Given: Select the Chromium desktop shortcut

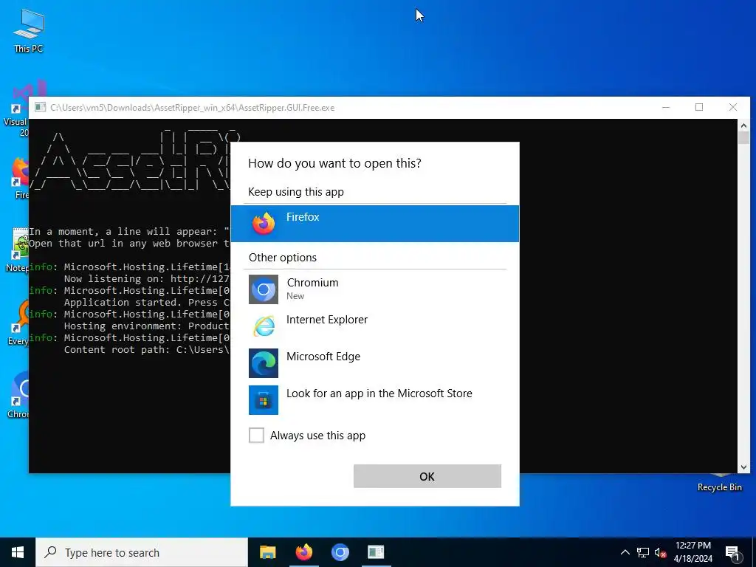Looking at the screenshot, I should (x=18, y=394).
